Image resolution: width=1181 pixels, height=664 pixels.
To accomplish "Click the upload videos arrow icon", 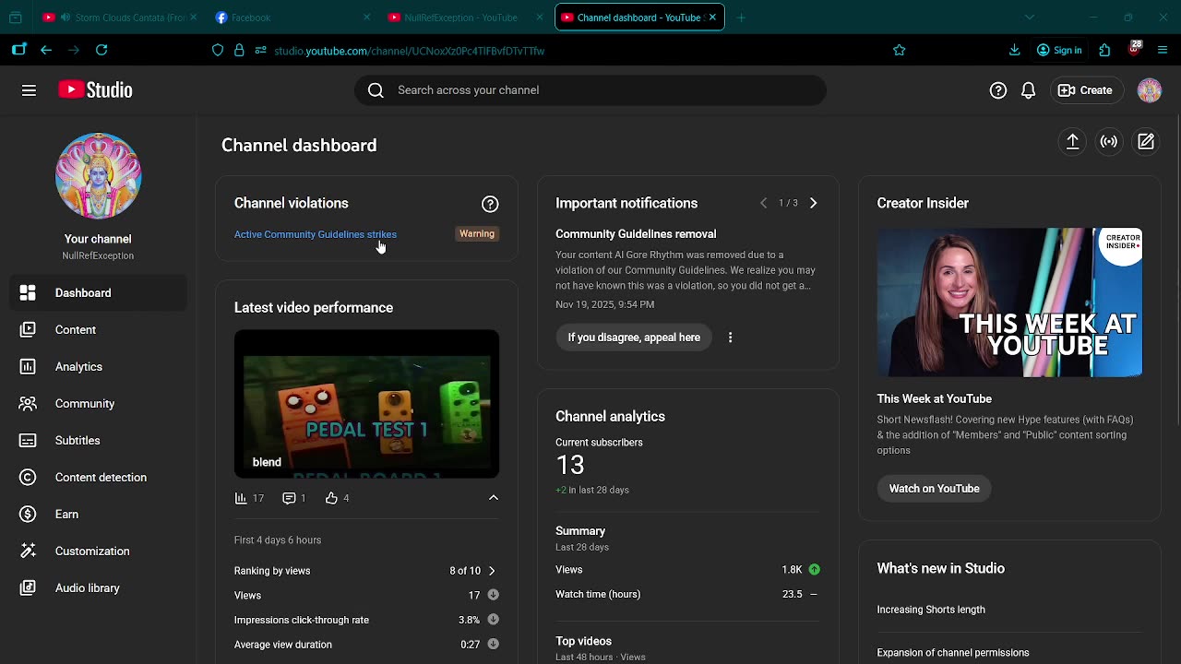I will click(1072, 142).
